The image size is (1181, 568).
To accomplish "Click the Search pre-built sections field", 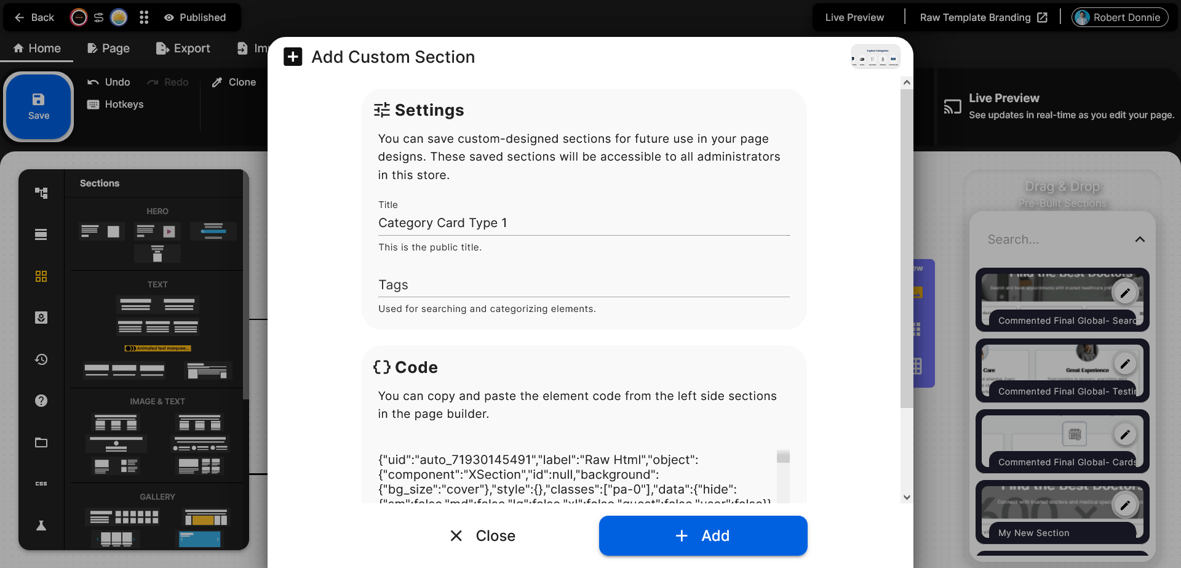I will click(x=1055, y=239).
